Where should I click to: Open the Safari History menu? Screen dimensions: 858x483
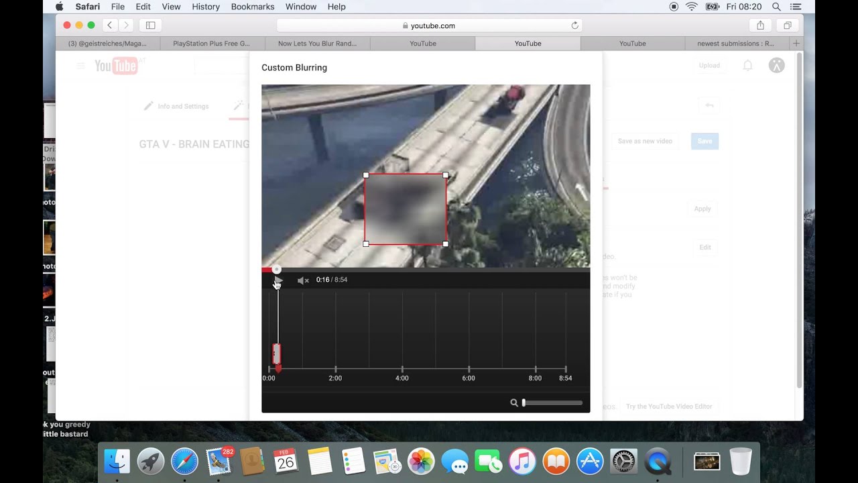206,7
